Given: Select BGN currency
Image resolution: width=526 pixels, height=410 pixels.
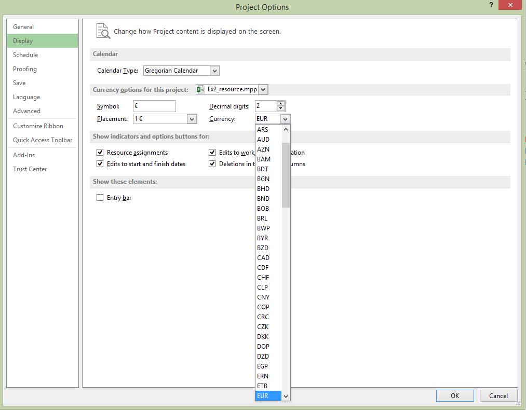Looking at the screenshot, I should pos(268,179).
